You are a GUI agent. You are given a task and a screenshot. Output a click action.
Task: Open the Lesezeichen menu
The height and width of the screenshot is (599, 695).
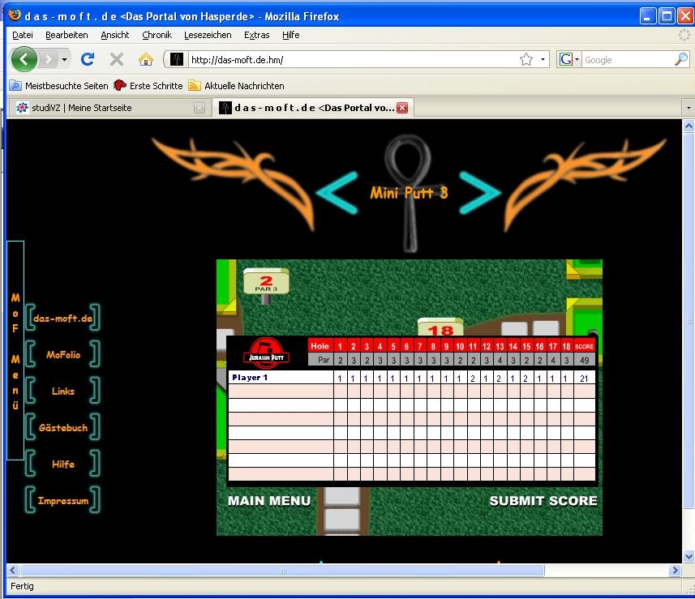point(208,35)
